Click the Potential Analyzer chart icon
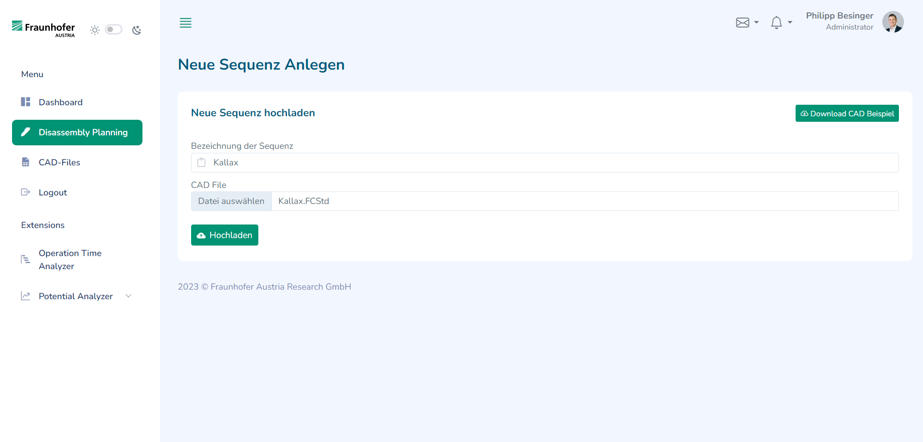923x442 pixels. [x=26, y=296]
